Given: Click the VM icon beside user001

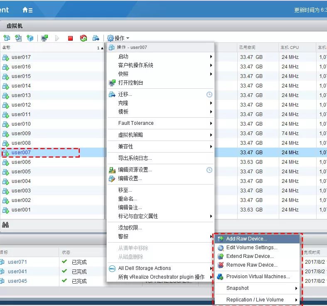Looking at the screenshot, I should coord(6,210).
